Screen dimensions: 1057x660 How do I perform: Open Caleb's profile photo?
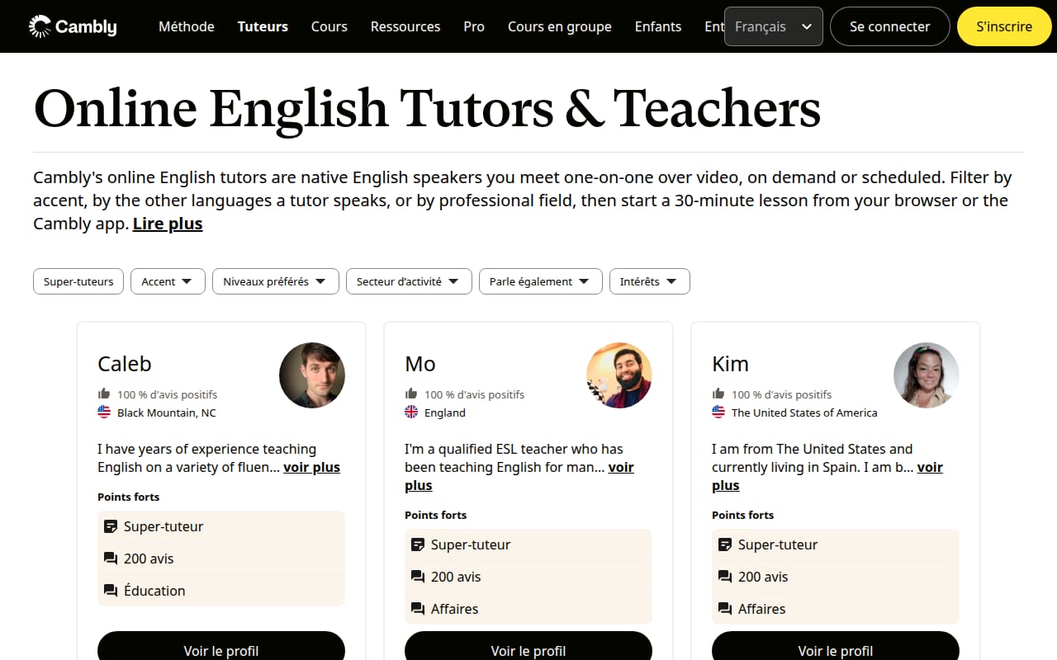312,375
